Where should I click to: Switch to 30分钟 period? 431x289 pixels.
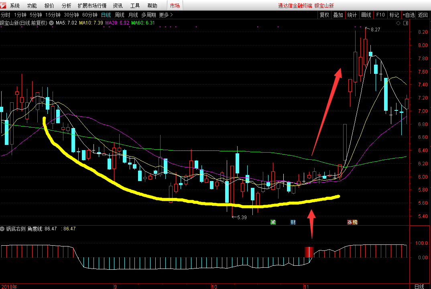71,15
